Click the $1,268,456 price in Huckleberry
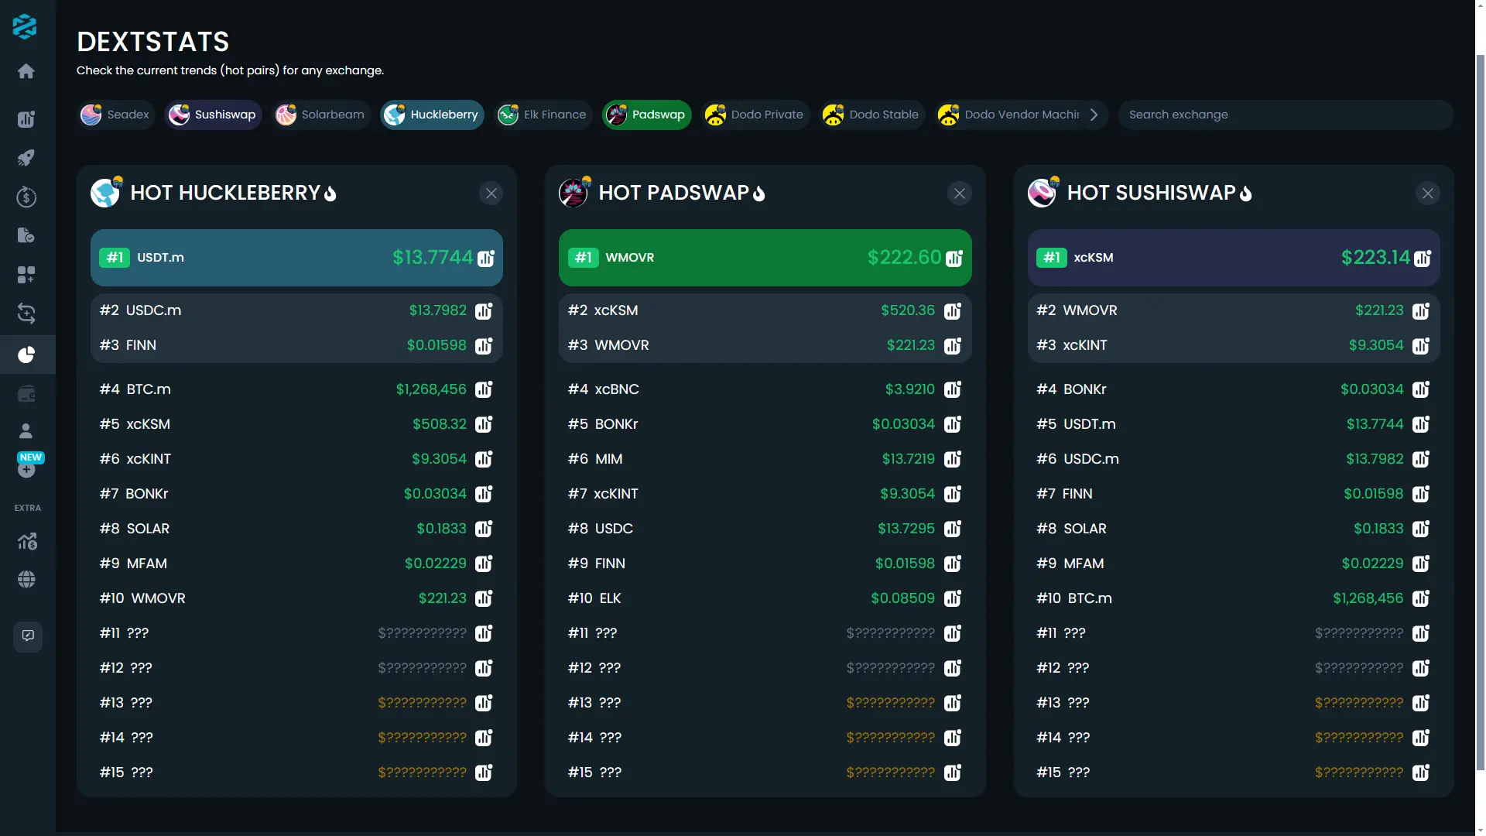 pyautogui.click(x=431, y=389)
